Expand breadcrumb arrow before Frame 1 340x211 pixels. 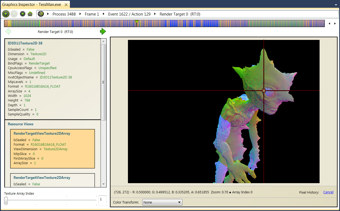tap(80, 14)
